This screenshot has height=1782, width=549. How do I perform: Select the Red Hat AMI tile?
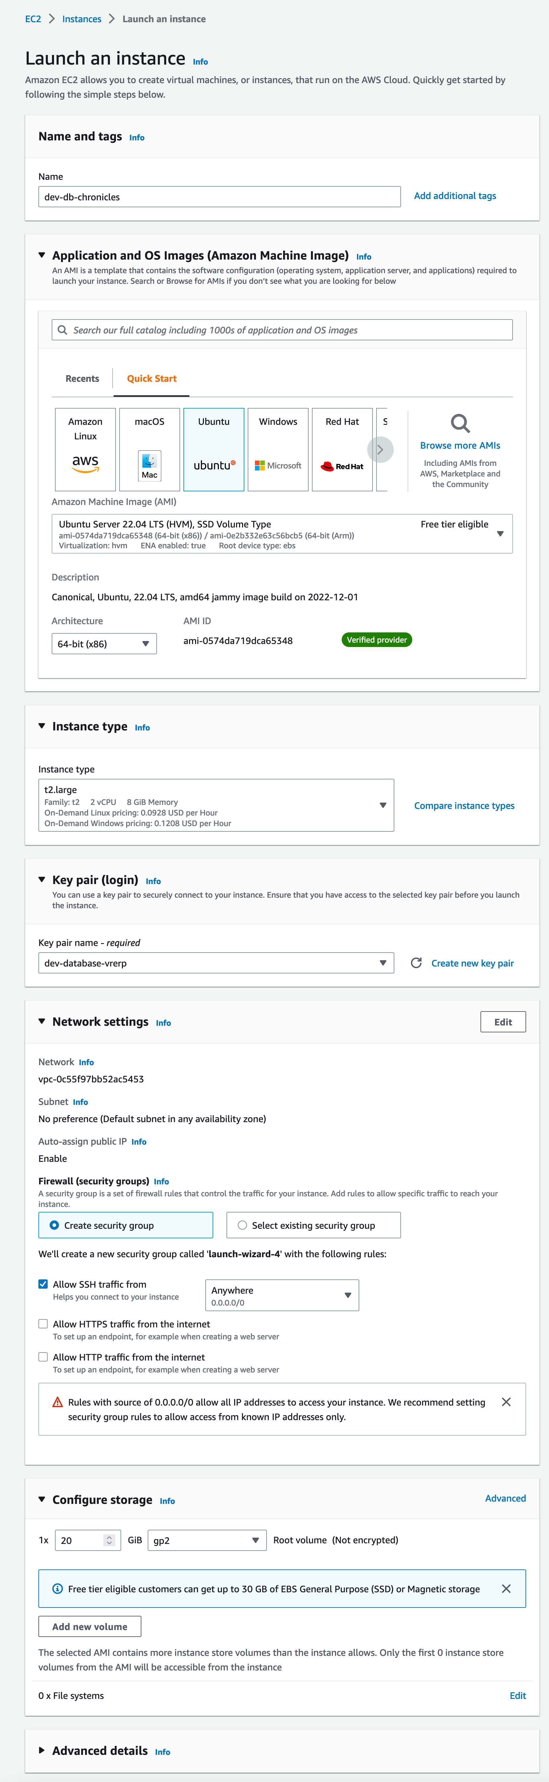click(x=342, y=449)
